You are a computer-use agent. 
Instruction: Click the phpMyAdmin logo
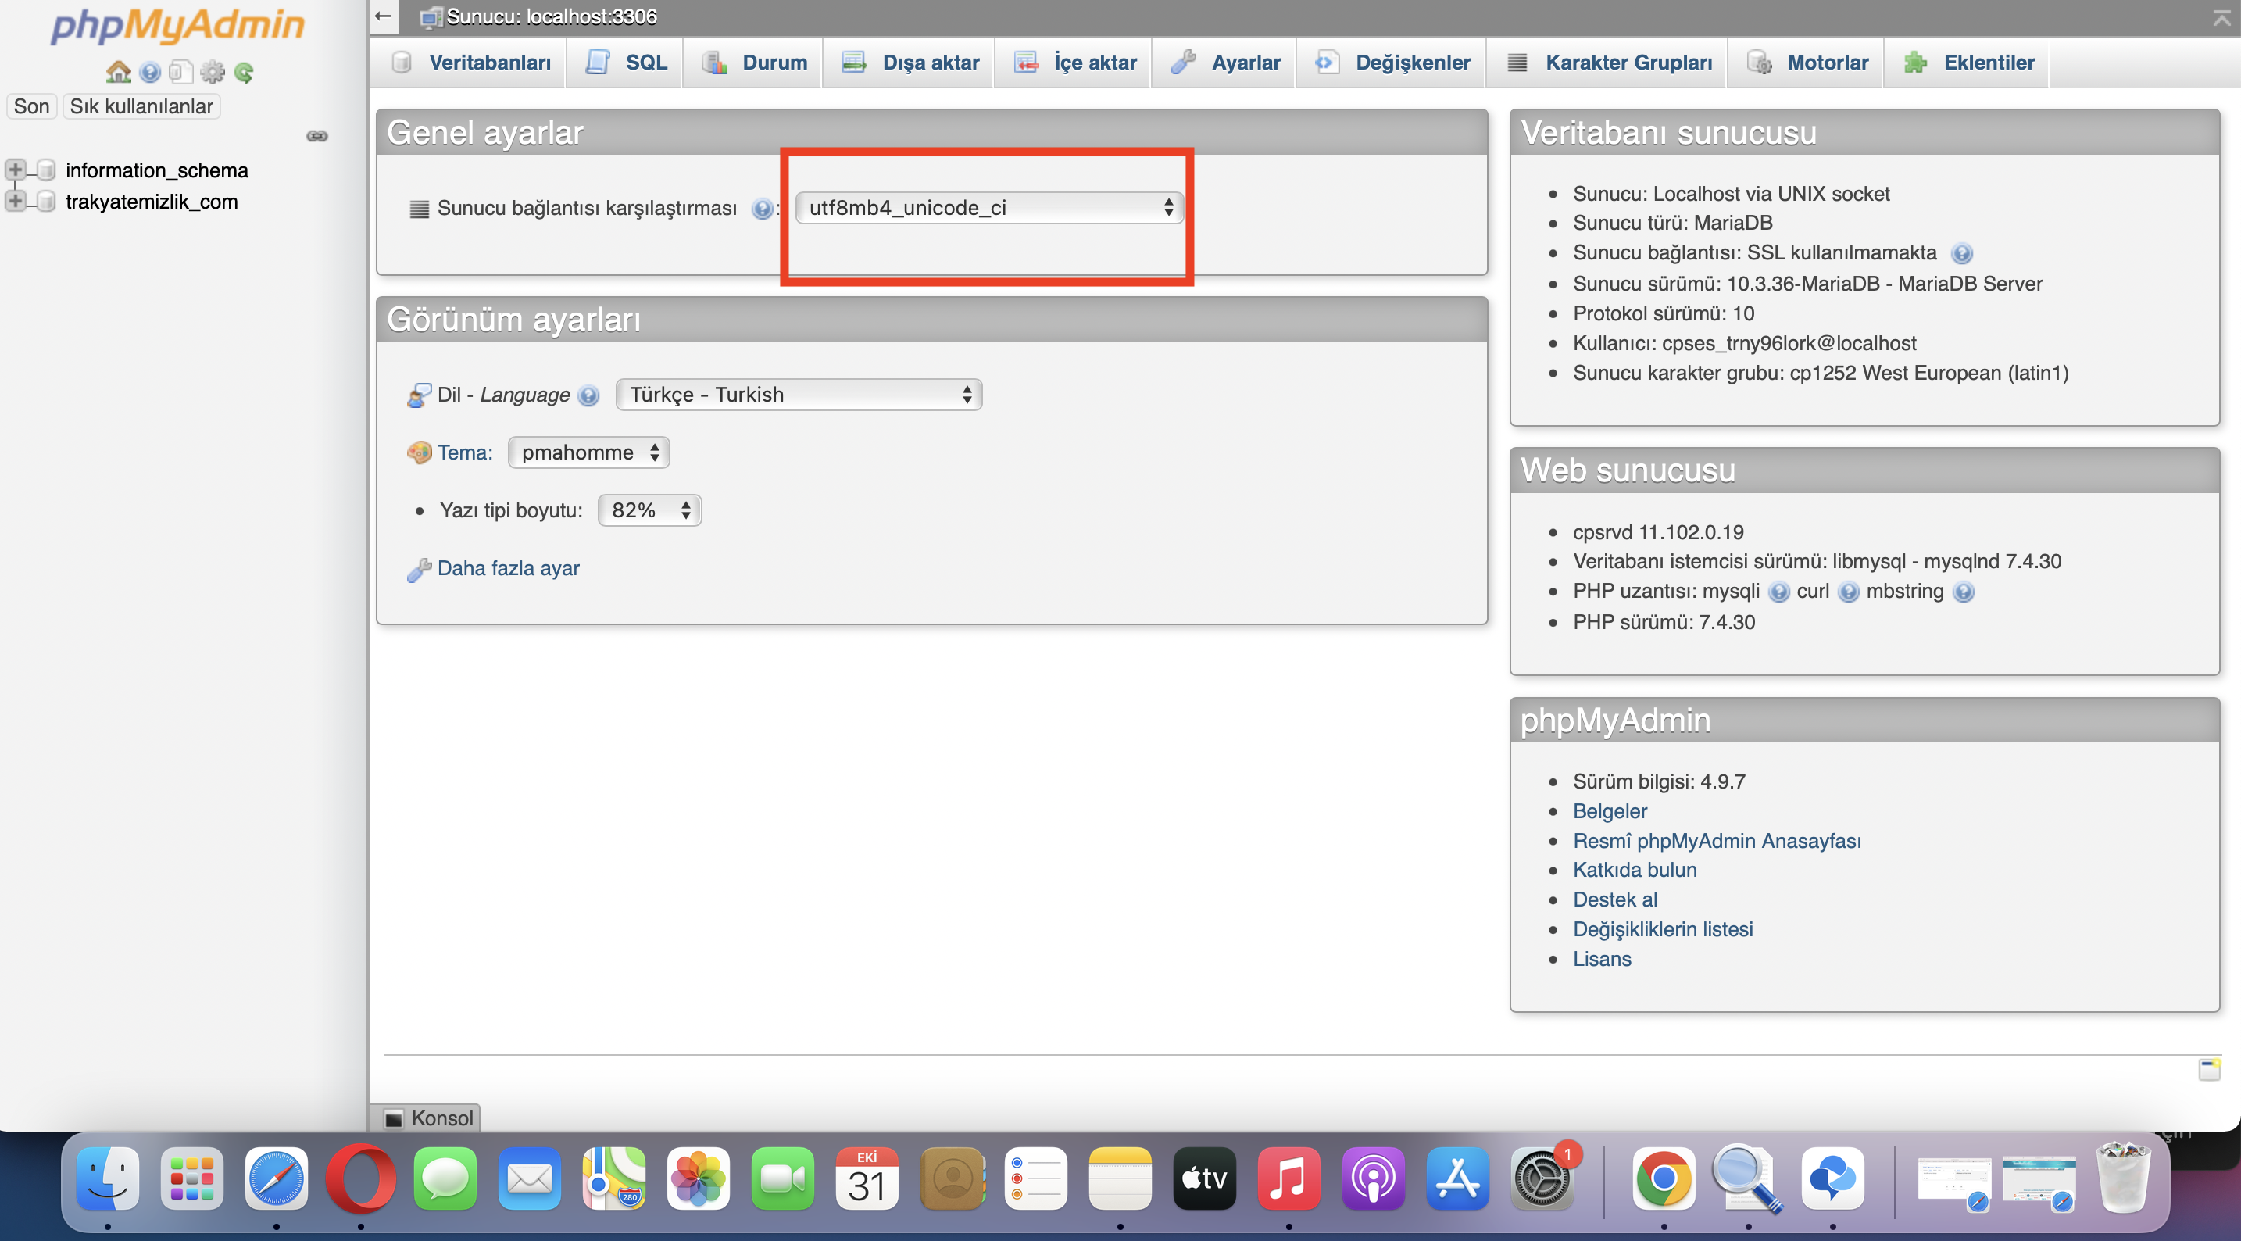click(177, 26)
